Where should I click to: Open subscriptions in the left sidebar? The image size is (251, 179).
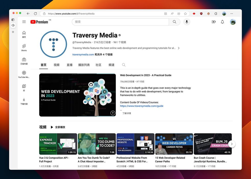pyautogui.click(x=24, y=61)
